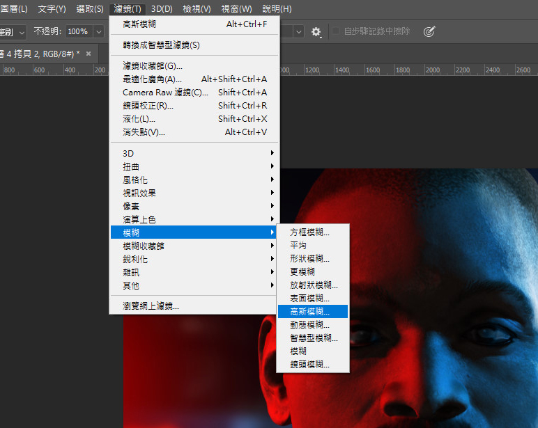Open the 選取(S) menu
538x428 pixels.
[90, 9]
